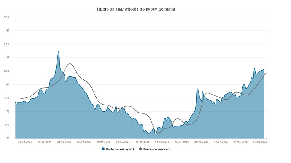Click the x-axis date label 09.03.2026

tap(45, 142)
